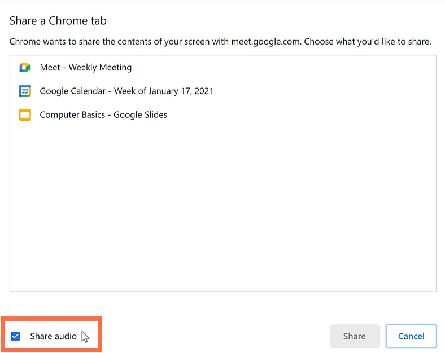This screenshot has width=445, height=353.
Task: Choose Google Calendar - Week of January 17 entry
Action: 126,91
